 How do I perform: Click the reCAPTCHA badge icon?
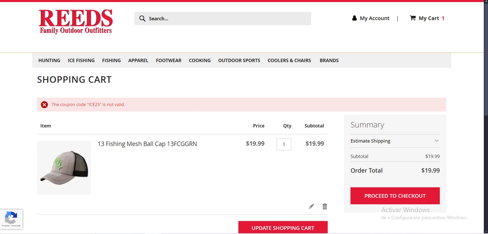click(11, 219)
